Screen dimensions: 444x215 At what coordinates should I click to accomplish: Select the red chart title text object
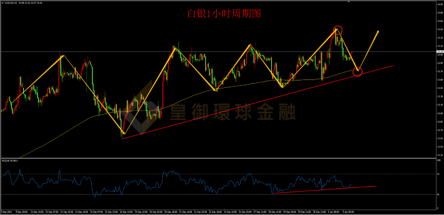[224, 13]
